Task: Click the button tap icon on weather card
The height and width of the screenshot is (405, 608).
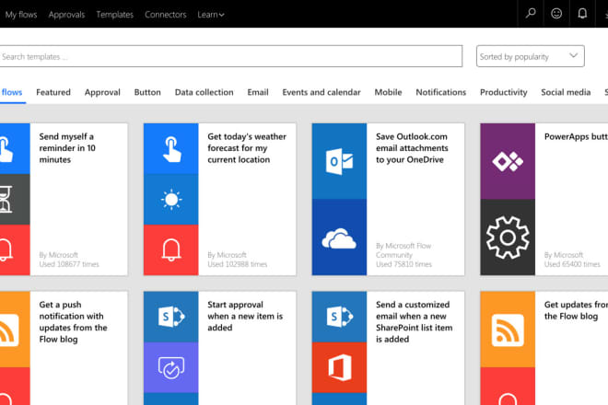Action: [x=171, y=149]
